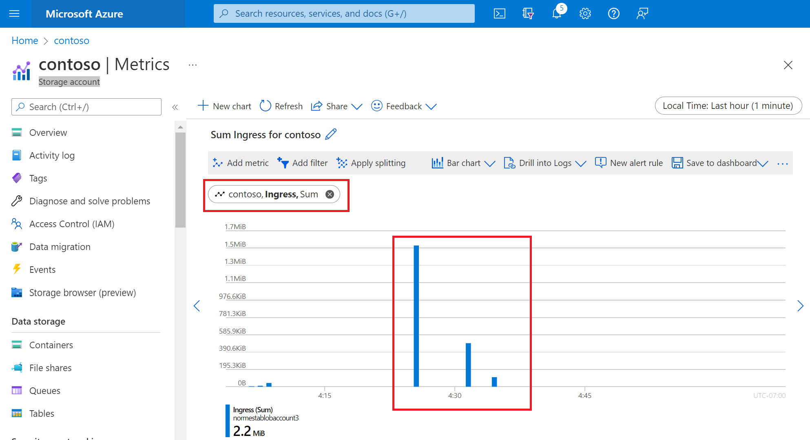Click Refresh button
Image resolution: width=810 pixels, height=440 pixels.
pyautogui.click(x=281, y=106)
